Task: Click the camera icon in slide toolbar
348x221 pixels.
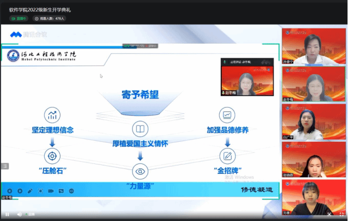Action: (51, 191)
